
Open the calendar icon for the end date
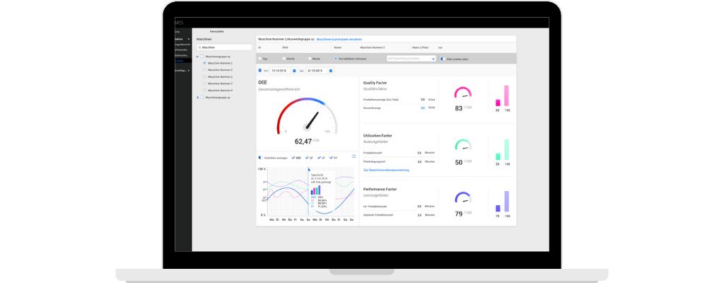tap(330, 71)
